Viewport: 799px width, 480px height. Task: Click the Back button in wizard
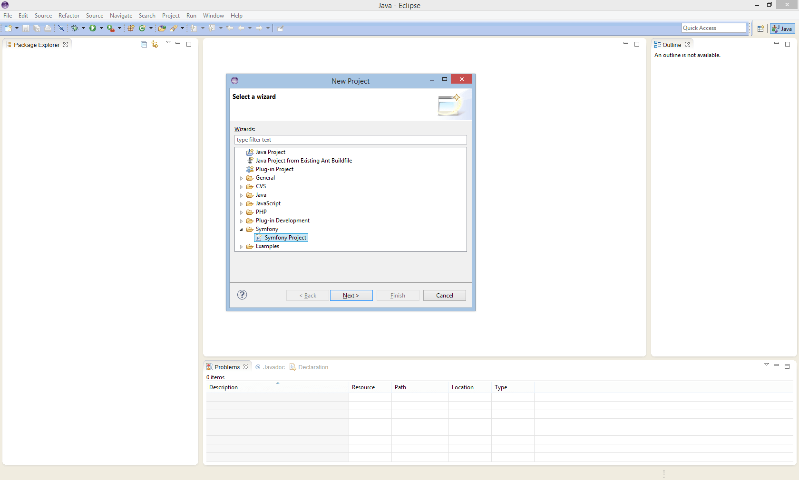(308, 295)
